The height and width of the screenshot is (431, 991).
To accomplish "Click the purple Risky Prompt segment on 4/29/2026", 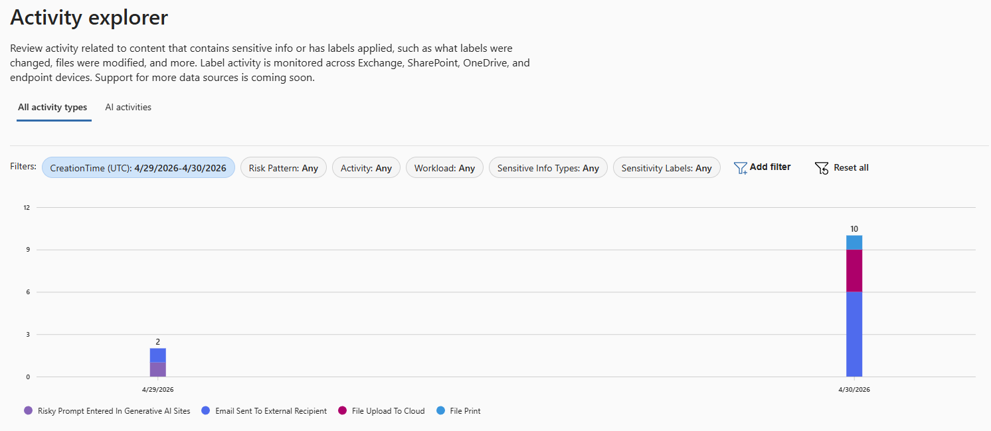I will (158, 369).
